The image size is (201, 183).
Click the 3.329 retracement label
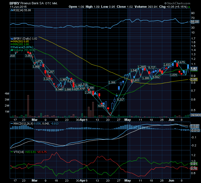coord(47,79)
